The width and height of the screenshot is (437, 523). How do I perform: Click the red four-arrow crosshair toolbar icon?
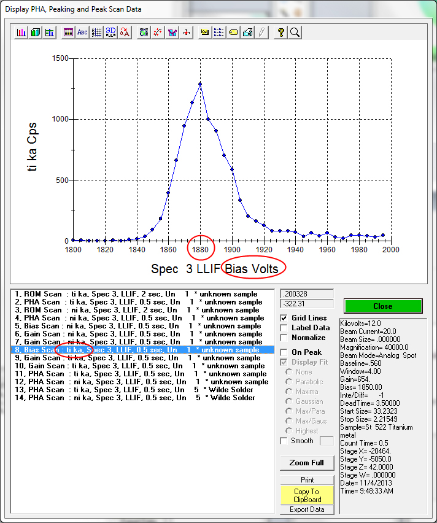(x=187, y=33)
